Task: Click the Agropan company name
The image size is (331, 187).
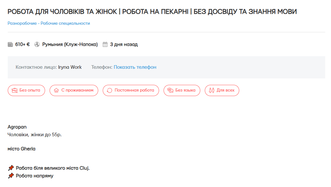Action: [17, 127]
